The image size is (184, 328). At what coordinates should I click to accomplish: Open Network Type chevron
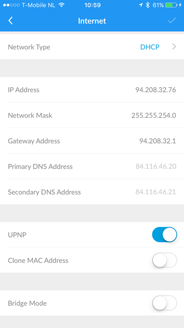(174, 47)
